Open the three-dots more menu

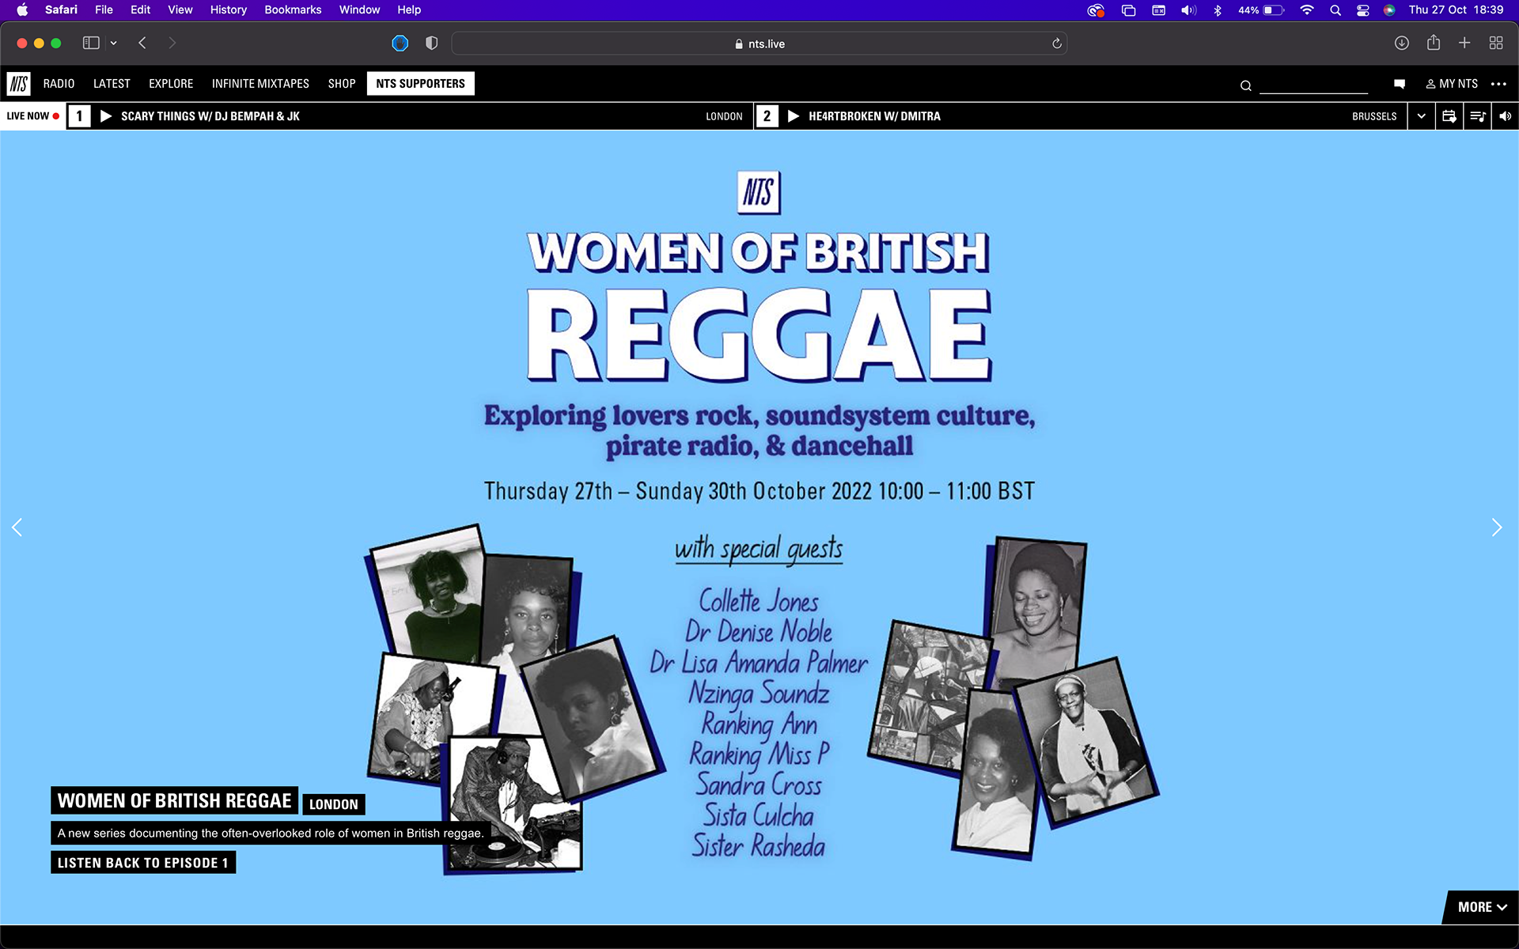[x=1498, y=84]
